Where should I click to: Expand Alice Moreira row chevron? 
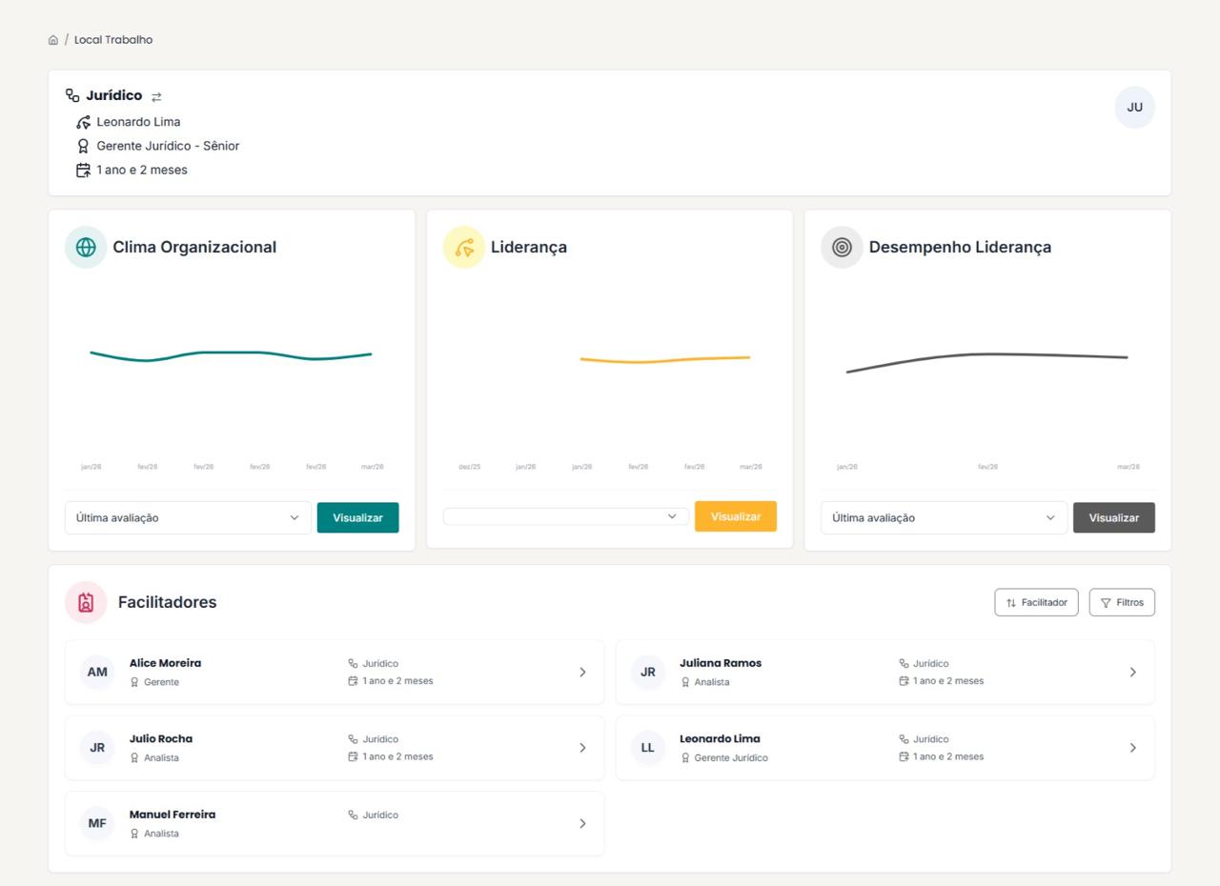click(x=582, y=673)
